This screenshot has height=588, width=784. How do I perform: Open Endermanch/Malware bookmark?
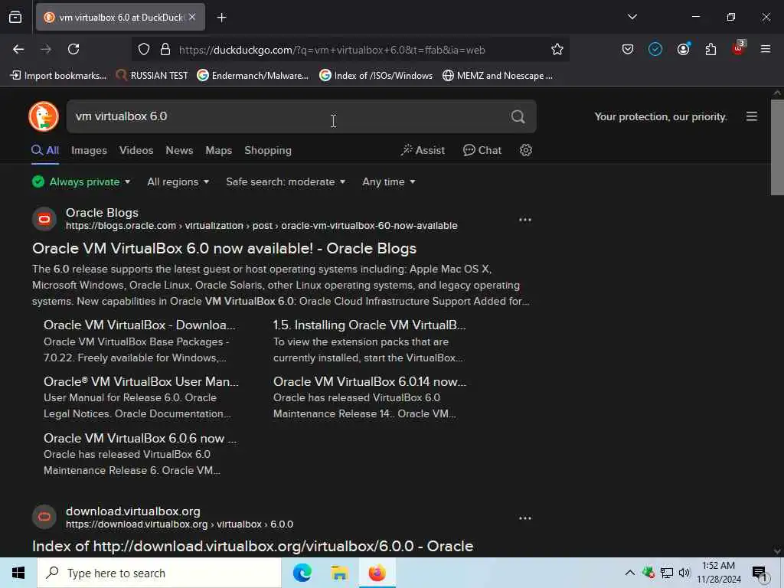coord(253,76)
